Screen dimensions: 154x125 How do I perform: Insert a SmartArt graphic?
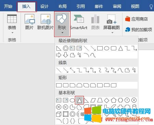pos(79,22)
